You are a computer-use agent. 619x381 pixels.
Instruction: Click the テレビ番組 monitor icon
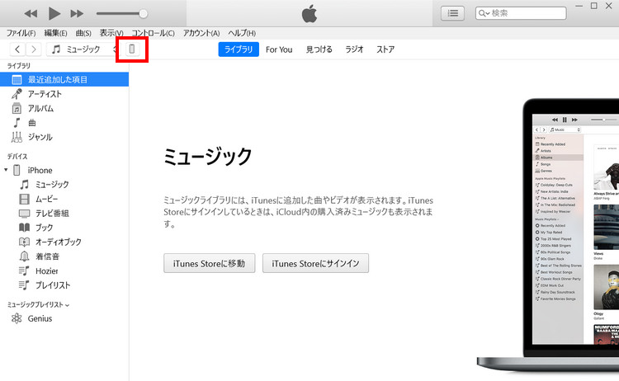25,214
